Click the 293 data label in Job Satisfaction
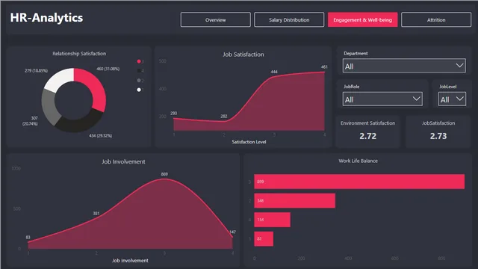The image size is (478, 269). click(x=174, y=113)
